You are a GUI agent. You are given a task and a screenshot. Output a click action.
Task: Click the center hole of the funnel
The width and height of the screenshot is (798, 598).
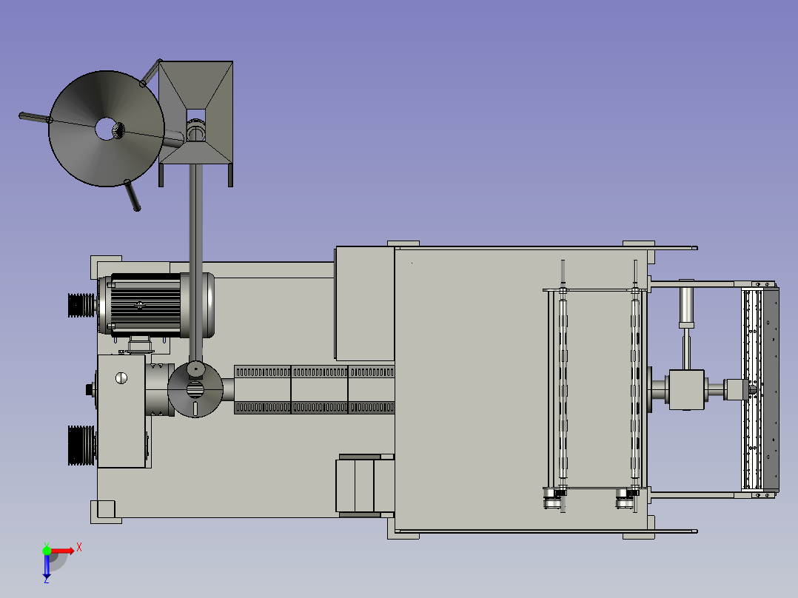[105, 129]
